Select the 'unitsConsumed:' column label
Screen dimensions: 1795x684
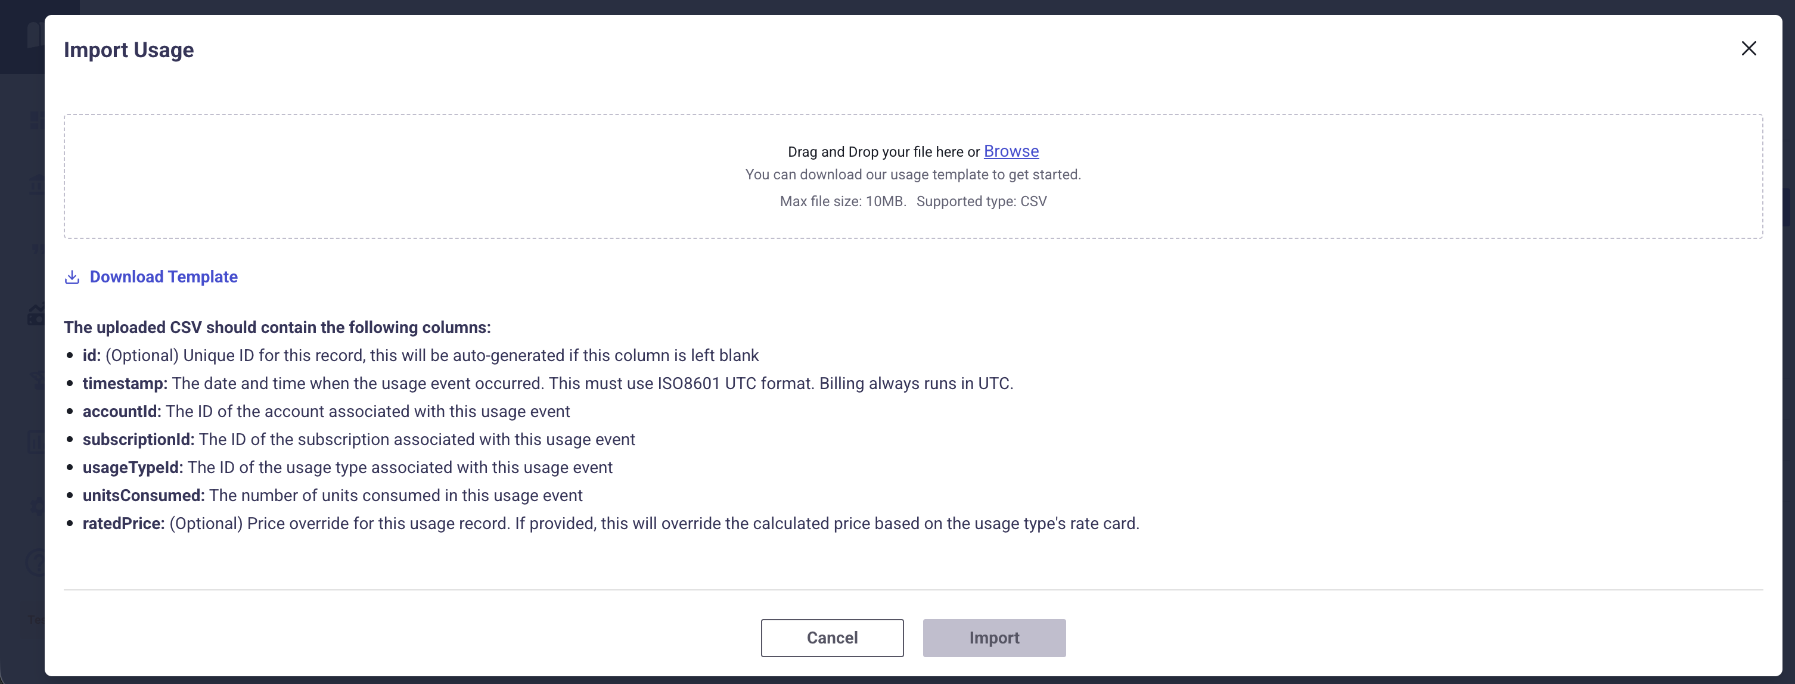click(143, 495)
